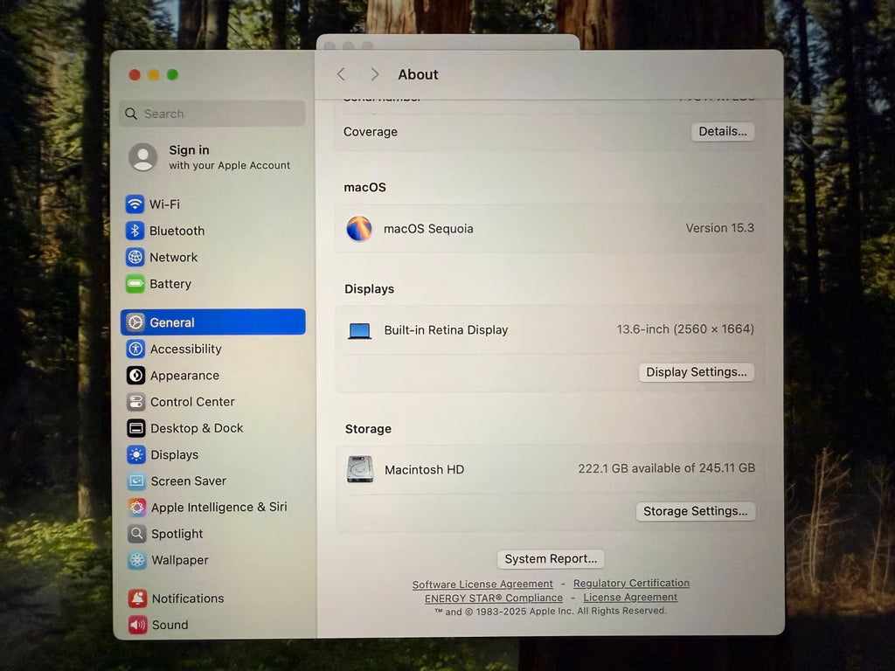This screenshot has height=671, width=895.
Task: Switch to Desktop & Dock settings
Action: coord(135,428)
